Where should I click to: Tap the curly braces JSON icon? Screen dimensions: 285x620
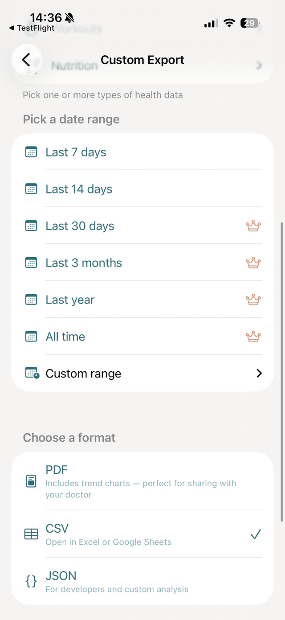(x=31, y=581)
